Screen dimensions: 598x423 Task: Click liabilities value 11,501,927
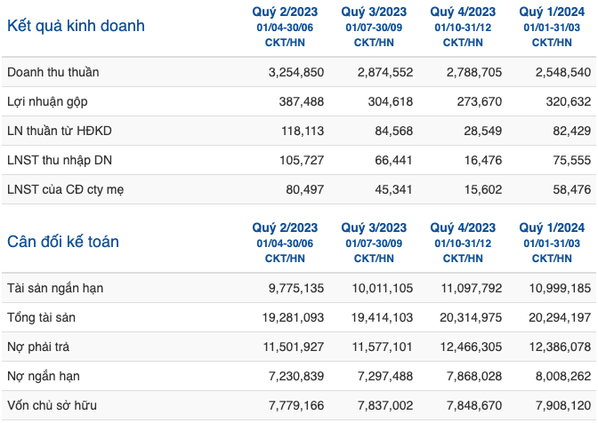point(294,347)
